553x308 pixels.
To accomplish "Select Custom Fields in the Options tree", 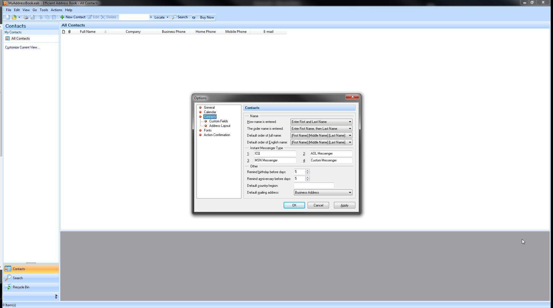I will 219,121.
